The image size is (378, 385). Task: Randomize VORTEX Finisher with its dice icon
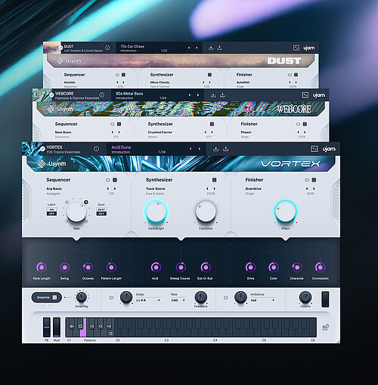314,180
